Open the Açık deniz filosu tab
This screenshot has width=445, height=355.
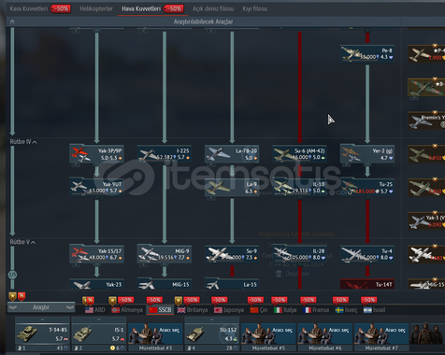click(213, 8)
